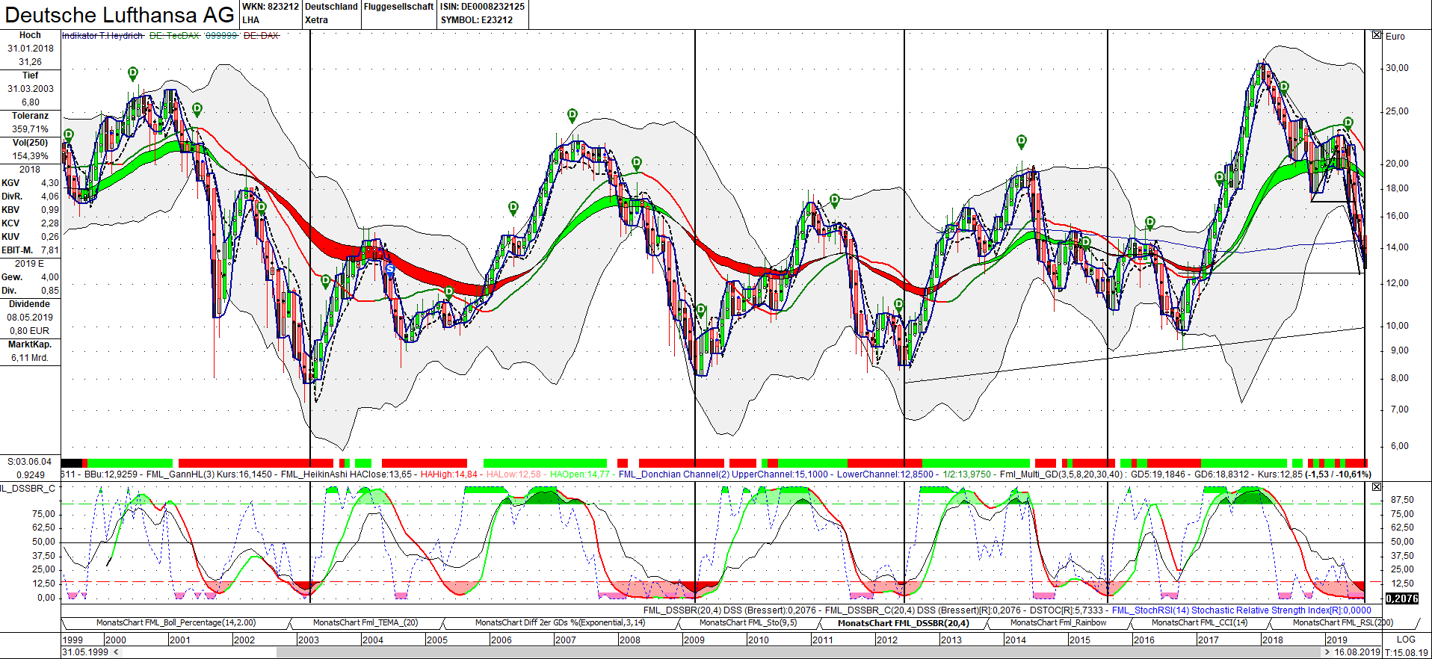This screenshot has width=1432, height=659.
Task: Close the DSSBR indicator panel
Action: [x=1377, y=487]
